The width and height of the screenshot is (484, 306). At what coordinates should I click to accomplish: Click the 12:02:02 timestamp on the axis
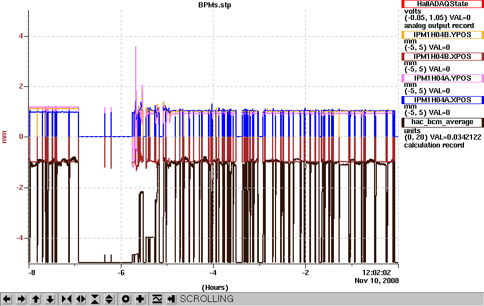click(376, 273)
